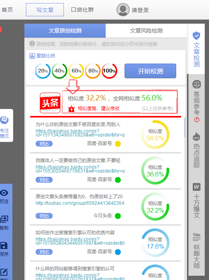Viewport: 209px width, 280px height.
Task: Open the 客观参考 scales icon
Action: (197, 84)
